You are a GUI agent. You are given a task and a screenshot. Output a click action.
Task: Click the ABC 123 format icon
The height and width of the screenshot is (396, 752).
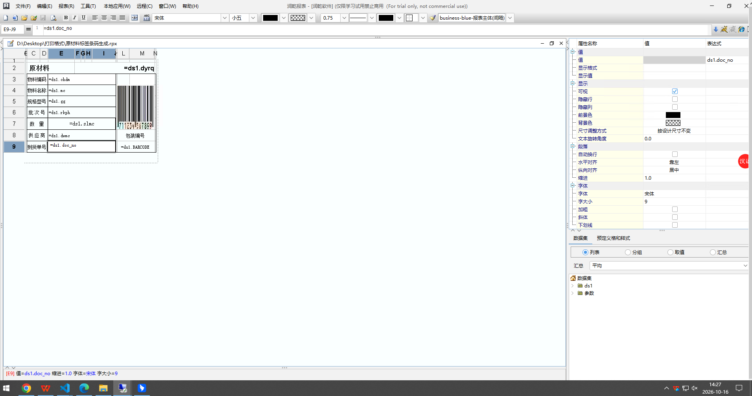coord(147,18)
